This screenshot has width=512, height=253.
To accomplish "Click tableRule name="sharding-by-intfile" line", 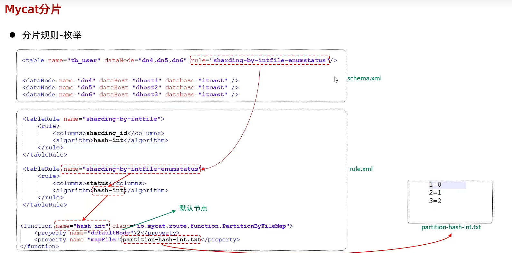I will (93, 119).
